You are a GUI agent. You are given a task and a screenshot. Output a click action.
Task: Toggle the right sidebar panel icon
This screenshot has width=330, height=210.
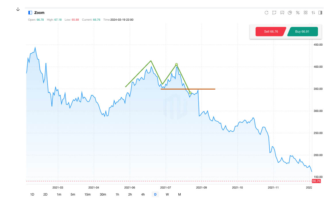(320, 13)
